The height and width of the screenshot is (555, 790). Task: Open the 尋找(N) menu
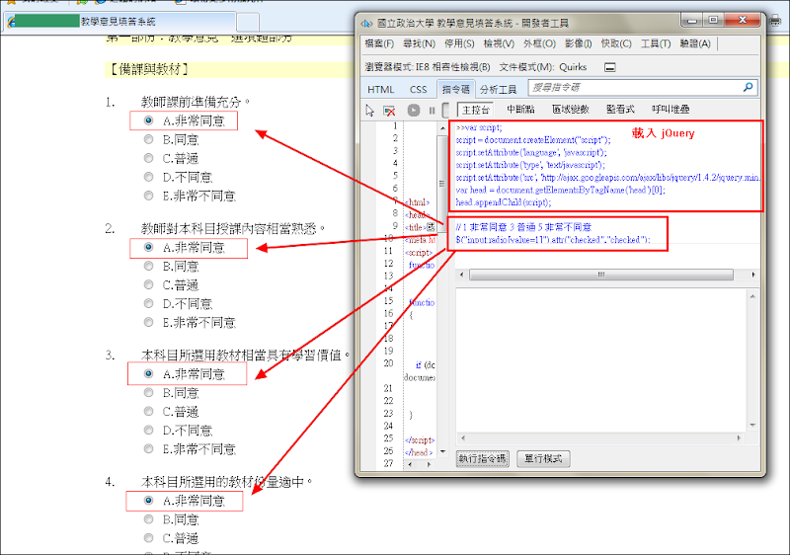click(x=419, y=43)
